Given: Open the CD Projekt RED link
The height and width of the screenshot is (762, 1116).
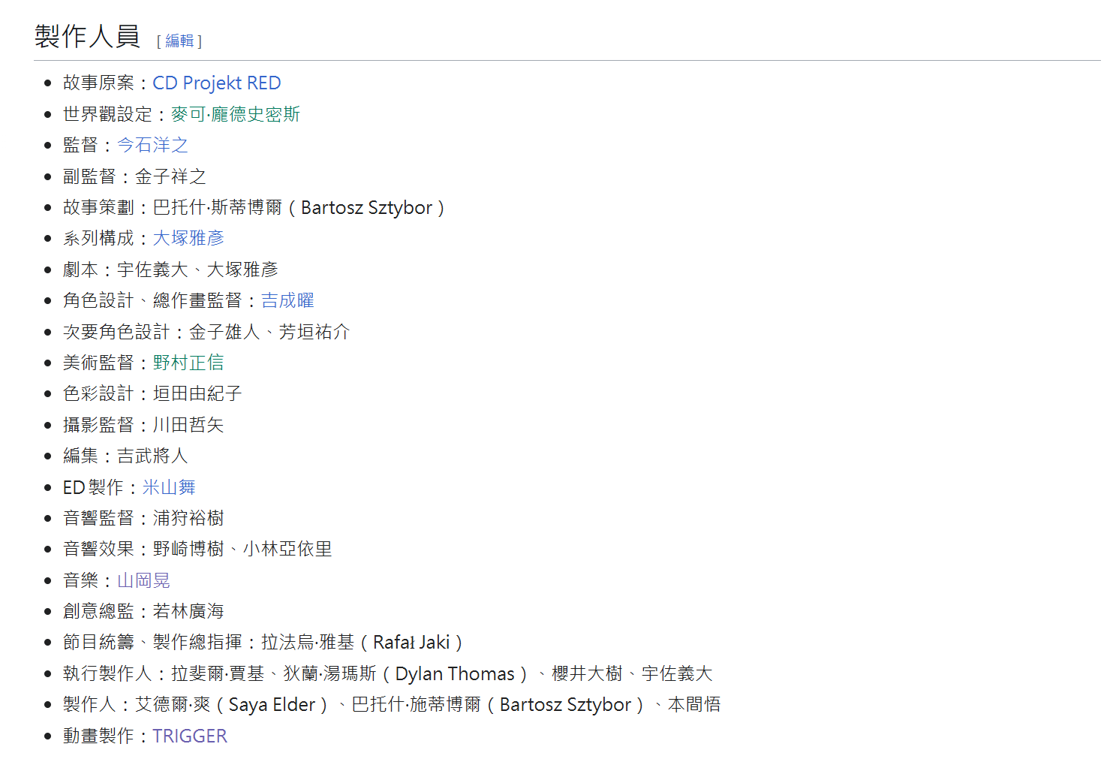Looking at the screenshot, I should tap(217, 83).
